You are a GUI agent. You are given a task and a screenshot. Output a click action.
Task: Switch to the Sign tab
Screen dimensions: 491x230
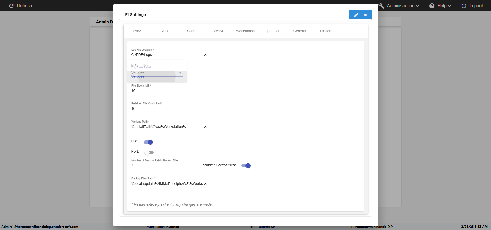point(164,31)
